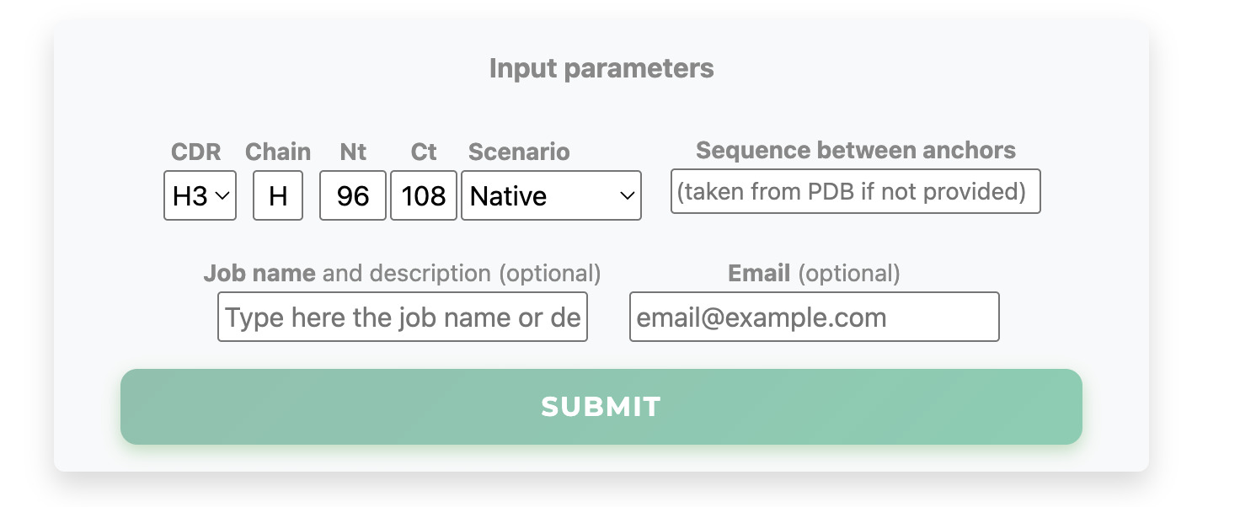Screen dimensions: 1240x507
Task: Focus the Nt field with value 96
Action: point(353,196)
